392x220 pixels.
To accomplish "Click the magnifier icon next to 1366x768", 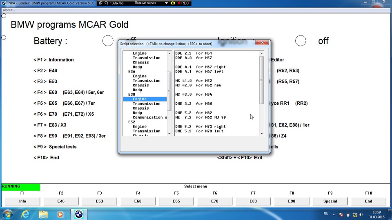I will [106, 3].
